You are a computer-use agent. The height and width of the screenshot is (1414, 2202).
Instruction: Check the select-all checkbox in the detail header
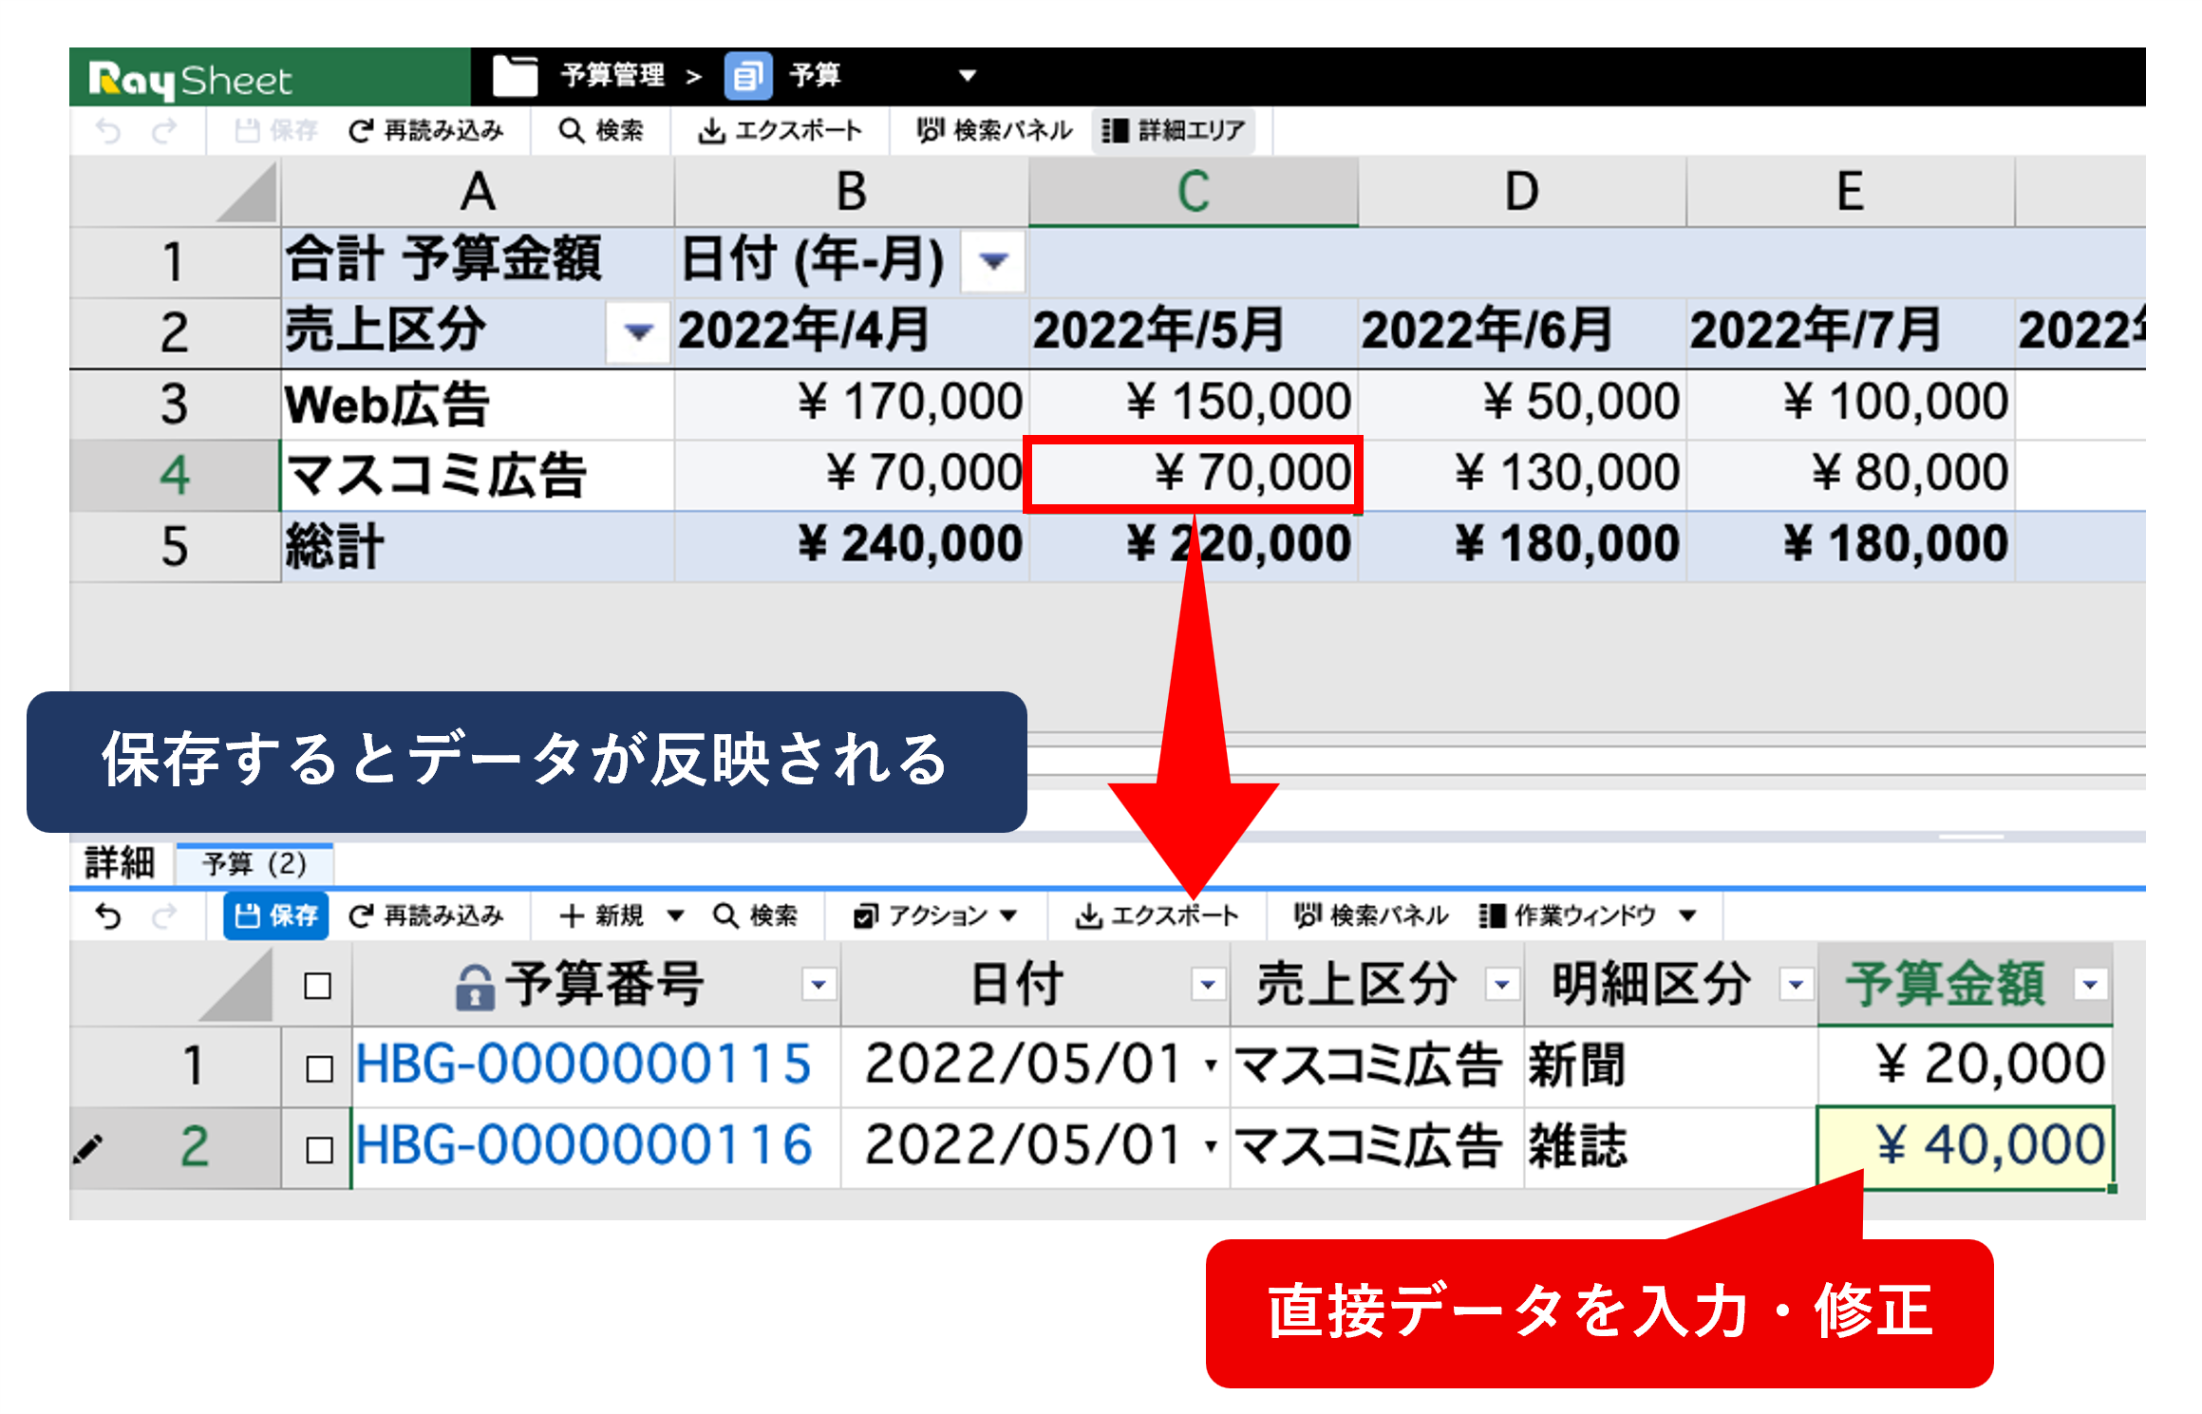pyautogui.click(x=318, y=986)
